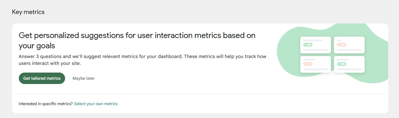The height and width of the screenshot is (118, 399).
Task: Click the Key metrics section heading
Action: (28, 12)
